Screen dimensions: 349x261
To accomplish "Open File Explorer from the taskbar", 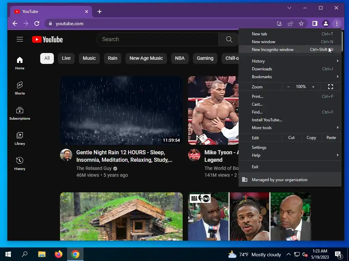I will click(42, 254).
